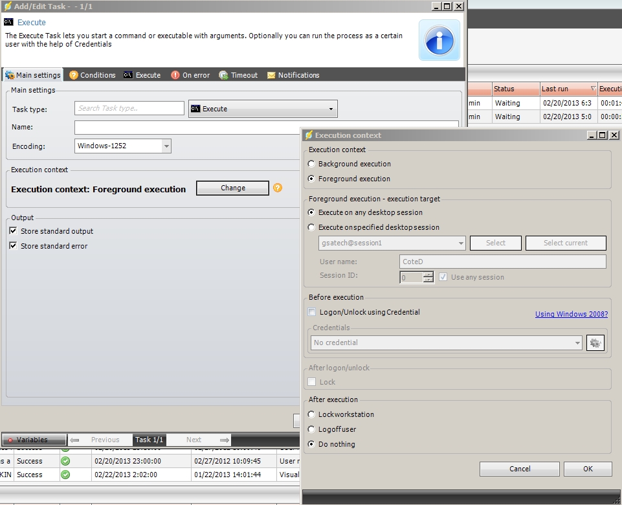The image size is (622, 505).
Task: Choose Execute on specified desktop session
Action: (x=312, y=227)
